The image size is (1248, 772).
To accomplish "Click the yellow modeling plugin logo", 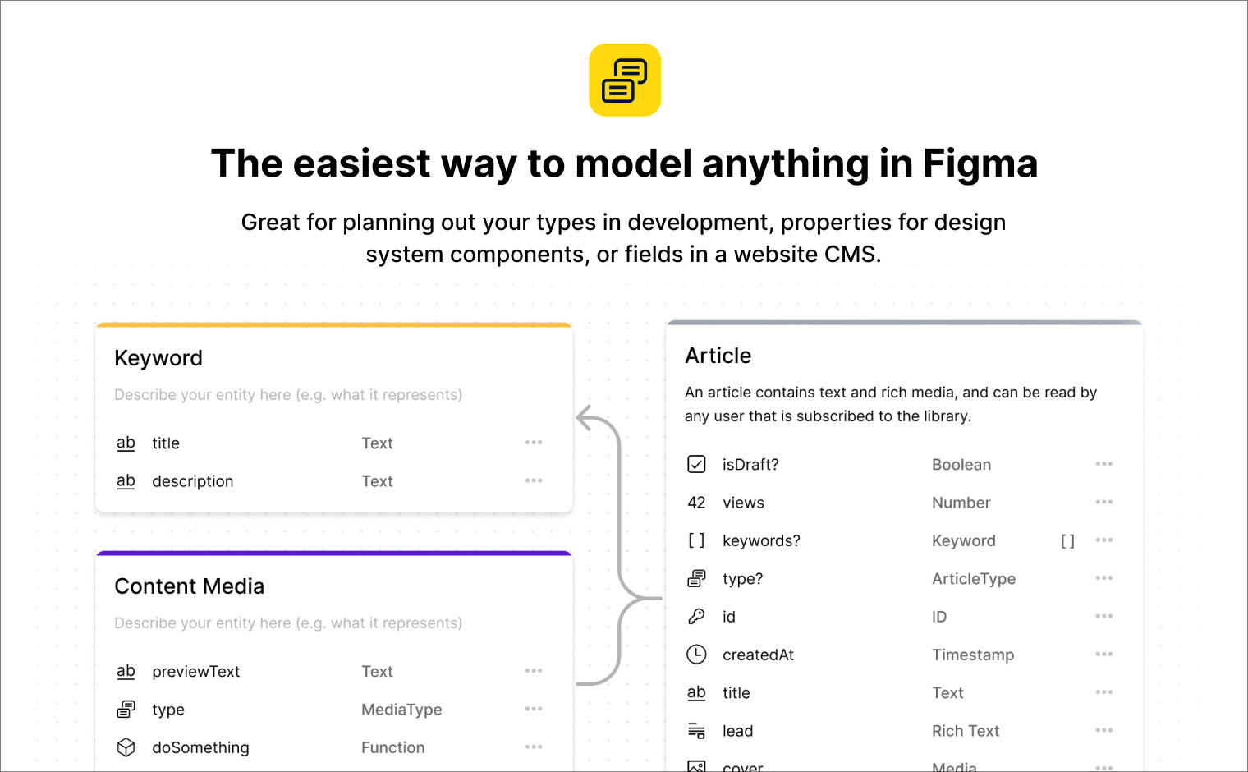I will click(624, 80).
